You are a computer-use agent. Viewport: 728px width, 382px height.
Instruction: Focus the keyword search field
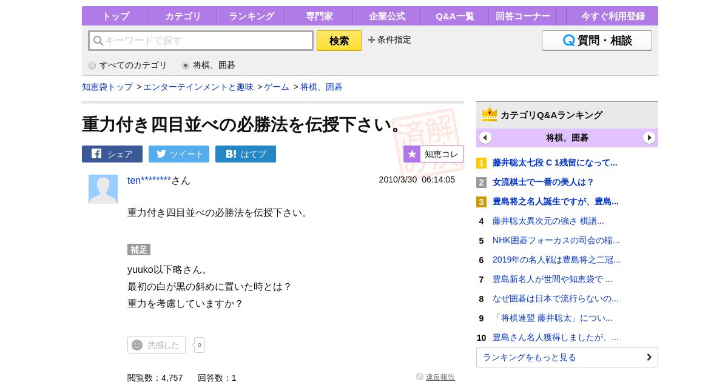(201, 41)
